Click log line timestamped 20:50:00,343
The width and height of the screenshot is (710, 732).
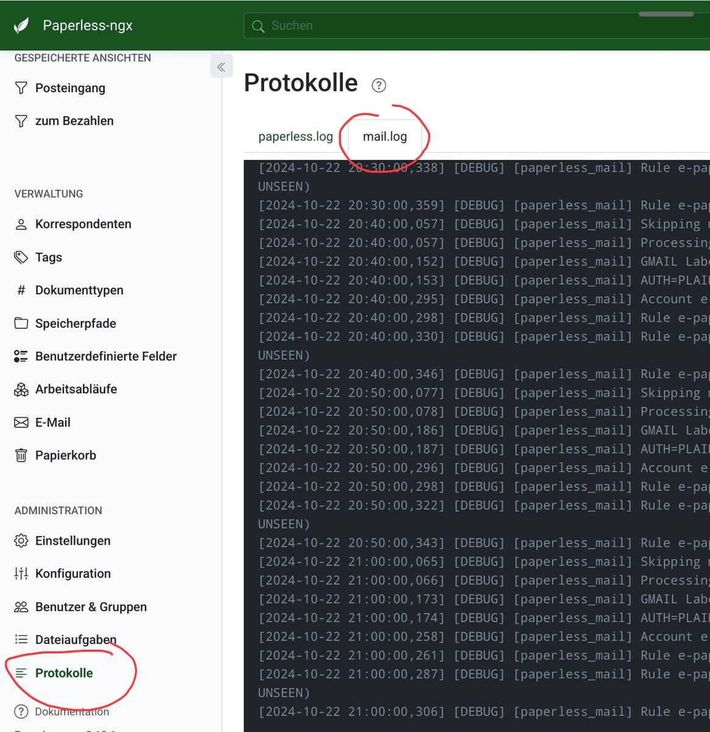(484, 543)
